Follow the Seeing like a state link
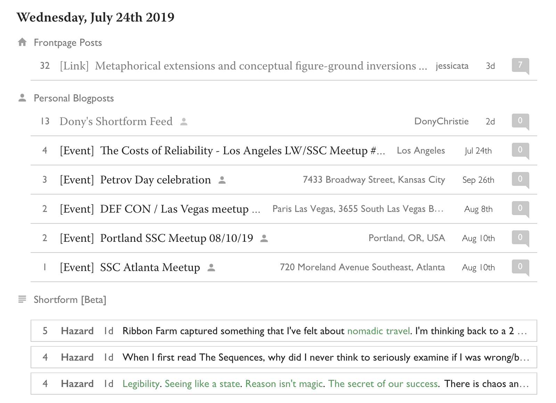The width and height of the screenshot is (556, 403). pyautogui.click(x=202, y=384)
